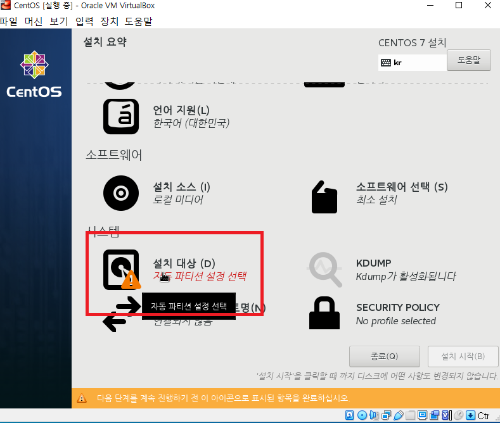The image size is (500, 423).
Task: Click the kr keyboard layout field
Action: pyautogui.click(x=413, y=63)
